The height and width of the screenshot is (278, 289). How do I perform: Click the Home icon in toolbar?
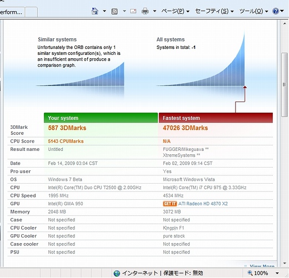(95, 11)
